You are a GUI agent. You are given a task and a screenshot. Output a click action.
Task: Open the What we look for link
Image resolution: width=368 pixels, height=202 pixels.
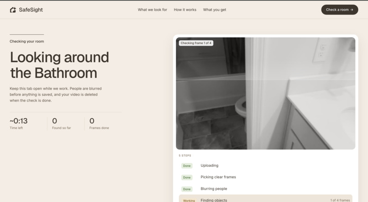click(x=152, y=10)
